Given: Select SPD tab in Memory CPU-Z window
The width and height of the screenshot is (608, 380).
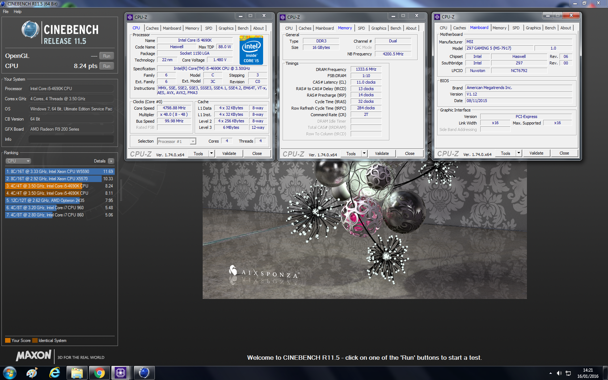Looking at the screenshot, I should point(362,28).
